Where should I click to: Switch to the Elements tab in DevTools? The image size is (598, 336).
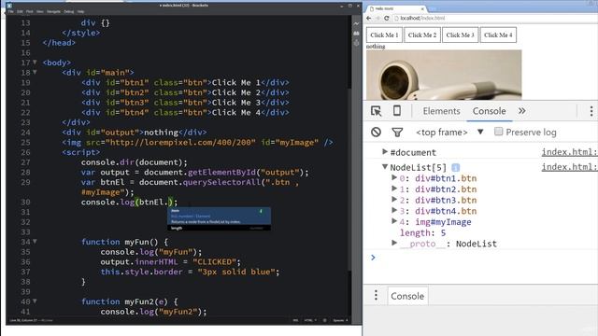441,111
